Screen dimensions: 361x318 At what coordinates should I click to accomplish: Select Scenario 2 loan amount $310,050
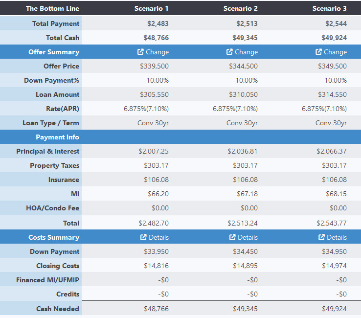click(x=243, y=94)
